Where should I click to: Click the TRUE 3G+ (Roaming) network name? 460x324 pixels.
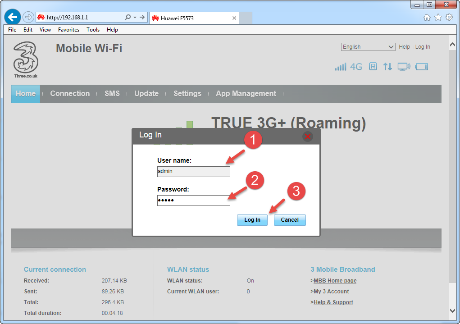click(289, 123)
